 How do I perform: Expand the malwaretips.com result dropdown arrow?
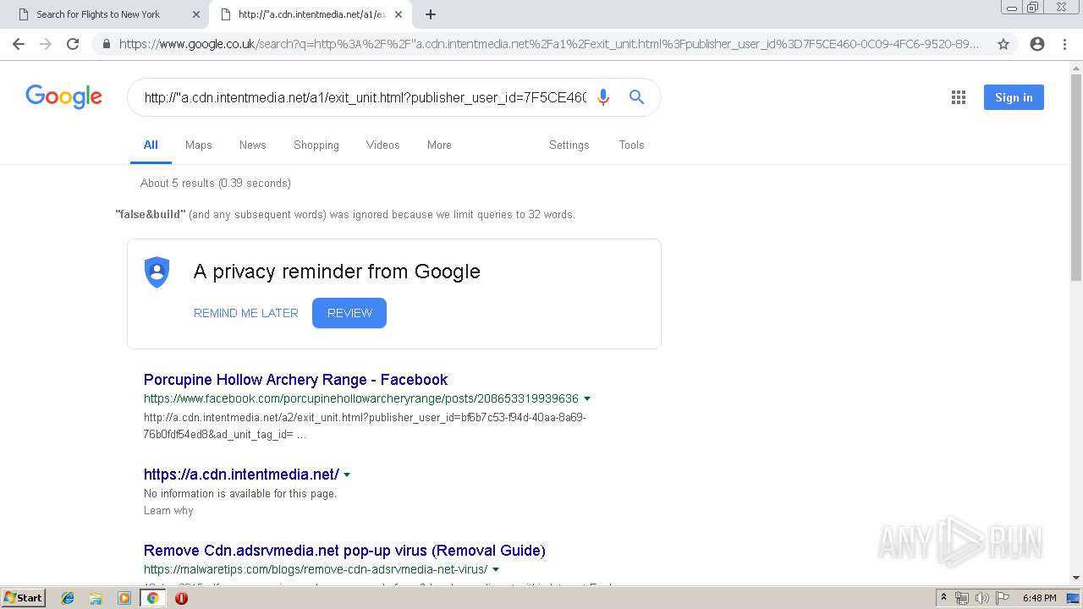click(496, 569)
